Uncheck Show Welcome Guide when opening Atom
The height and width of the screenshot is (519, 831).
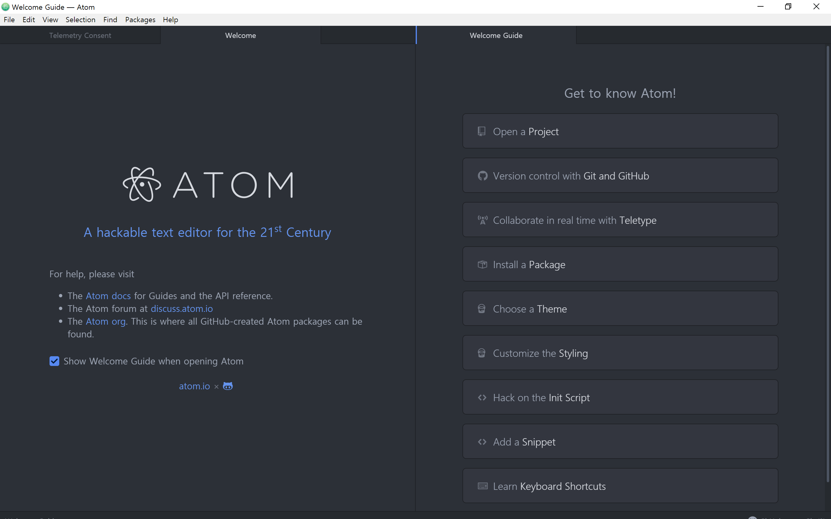coord(54,361)
